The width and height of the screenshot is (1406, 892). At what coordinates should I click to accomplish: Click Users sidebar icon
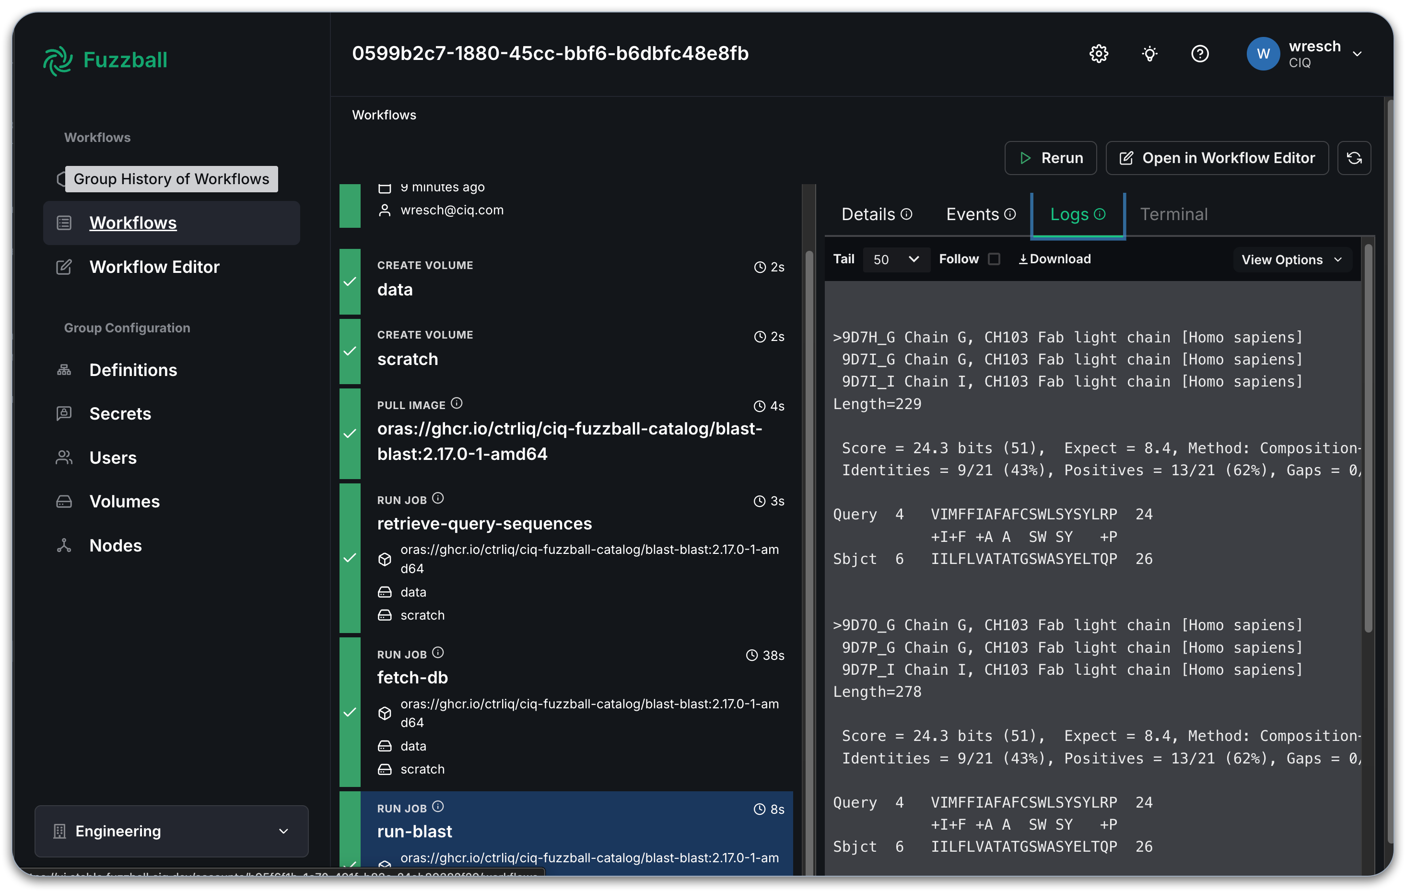point(64,458)
